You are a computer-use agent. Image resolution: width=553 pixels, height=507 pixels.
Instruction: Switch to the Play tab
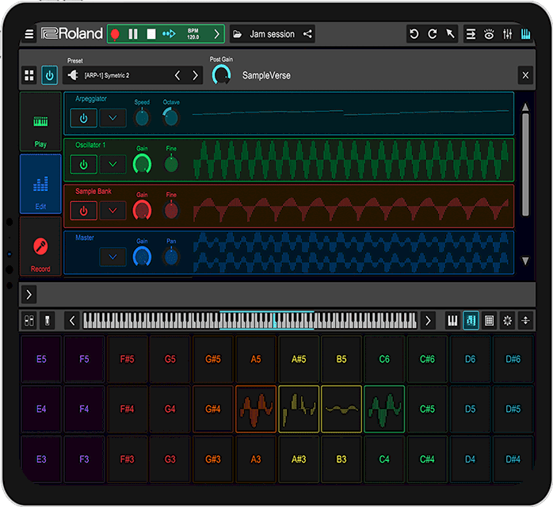point(40,131)
